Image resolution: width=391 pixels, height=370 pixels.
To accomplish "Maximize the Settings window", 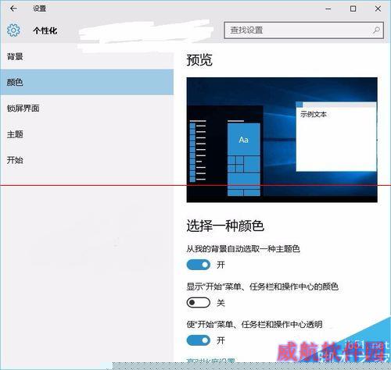I will tap(353, 9).
